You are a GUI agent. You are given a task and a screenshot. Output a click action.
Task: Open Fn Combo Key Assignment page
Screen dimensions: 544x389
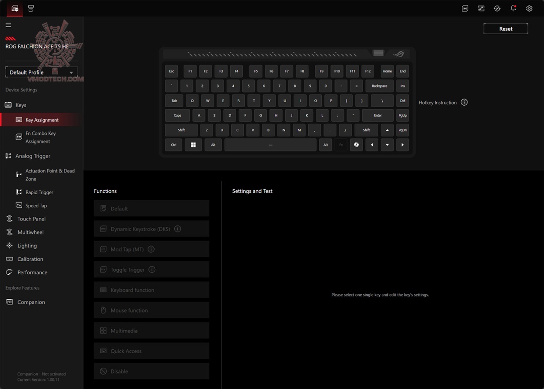[41, 137]
